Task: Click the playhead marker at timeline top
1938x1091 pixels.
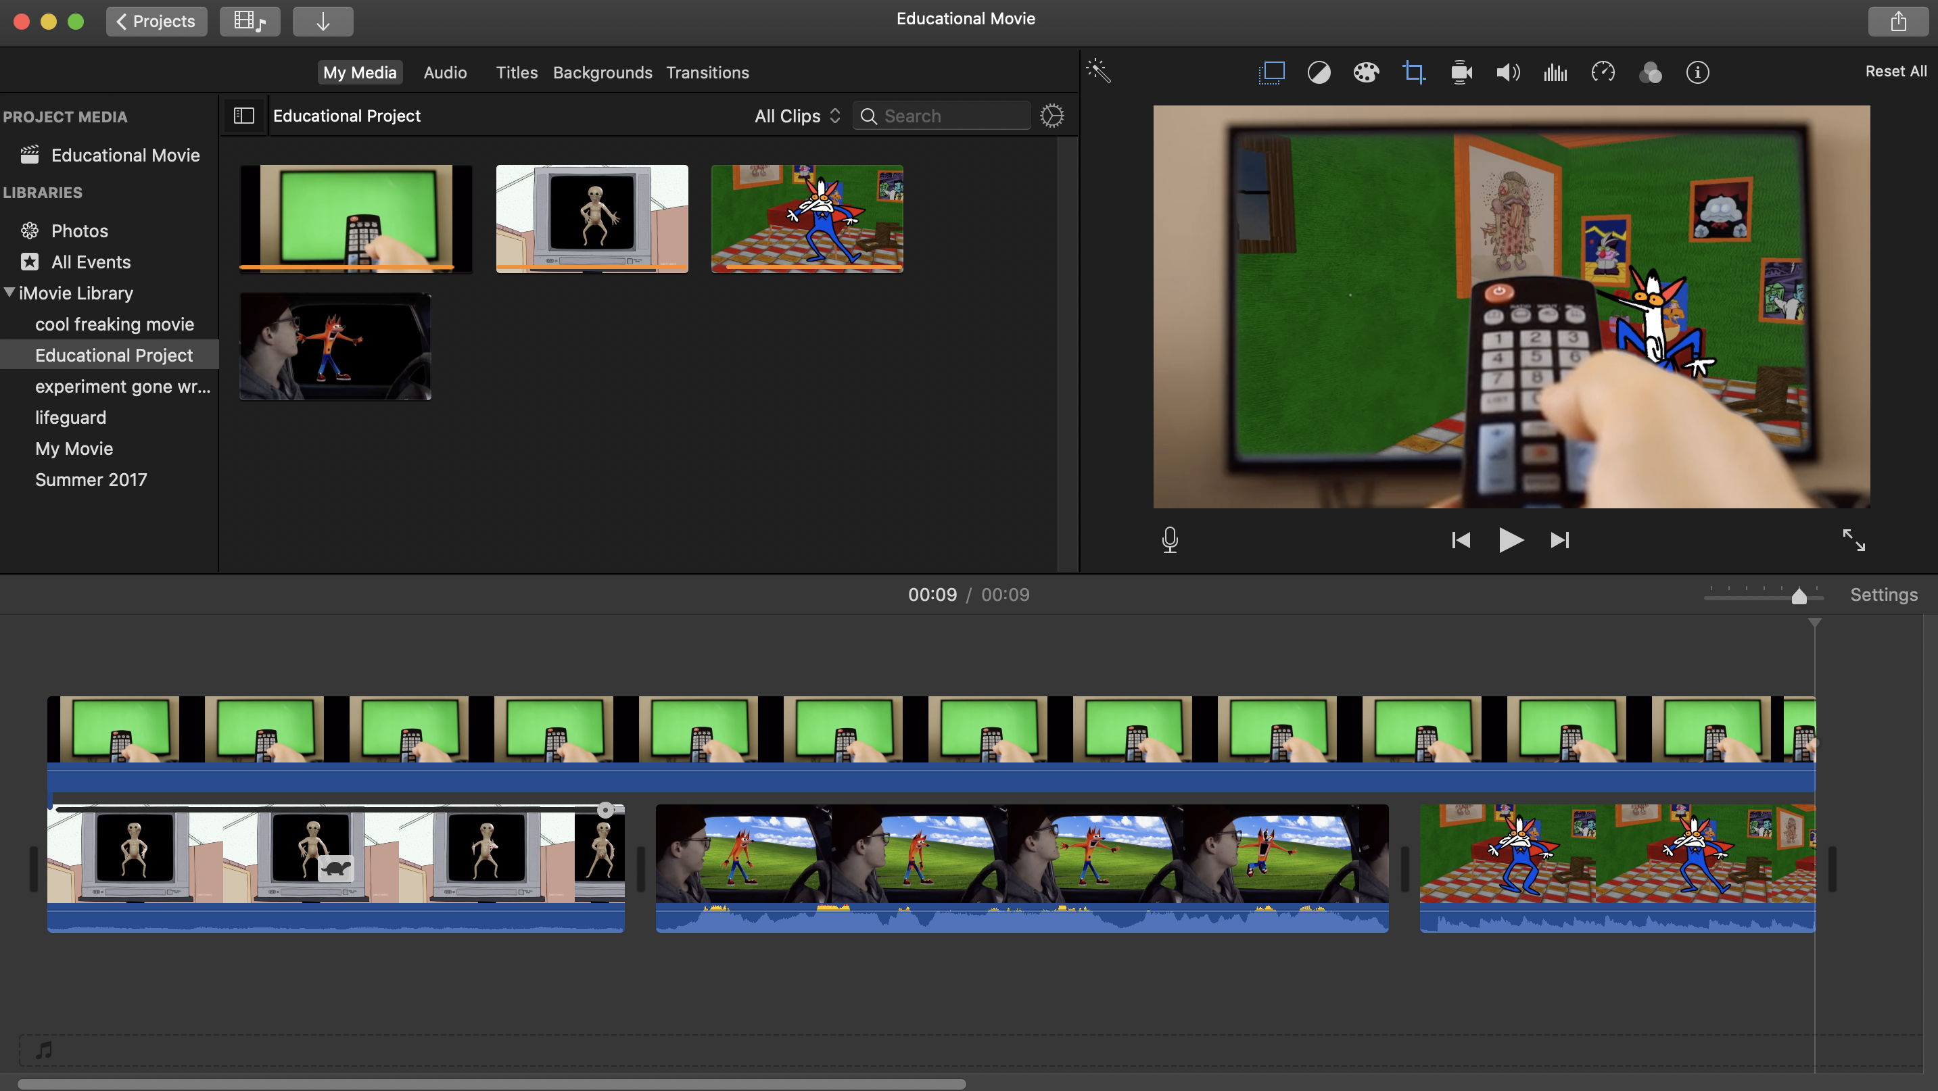Action: tap(1815, 623)
